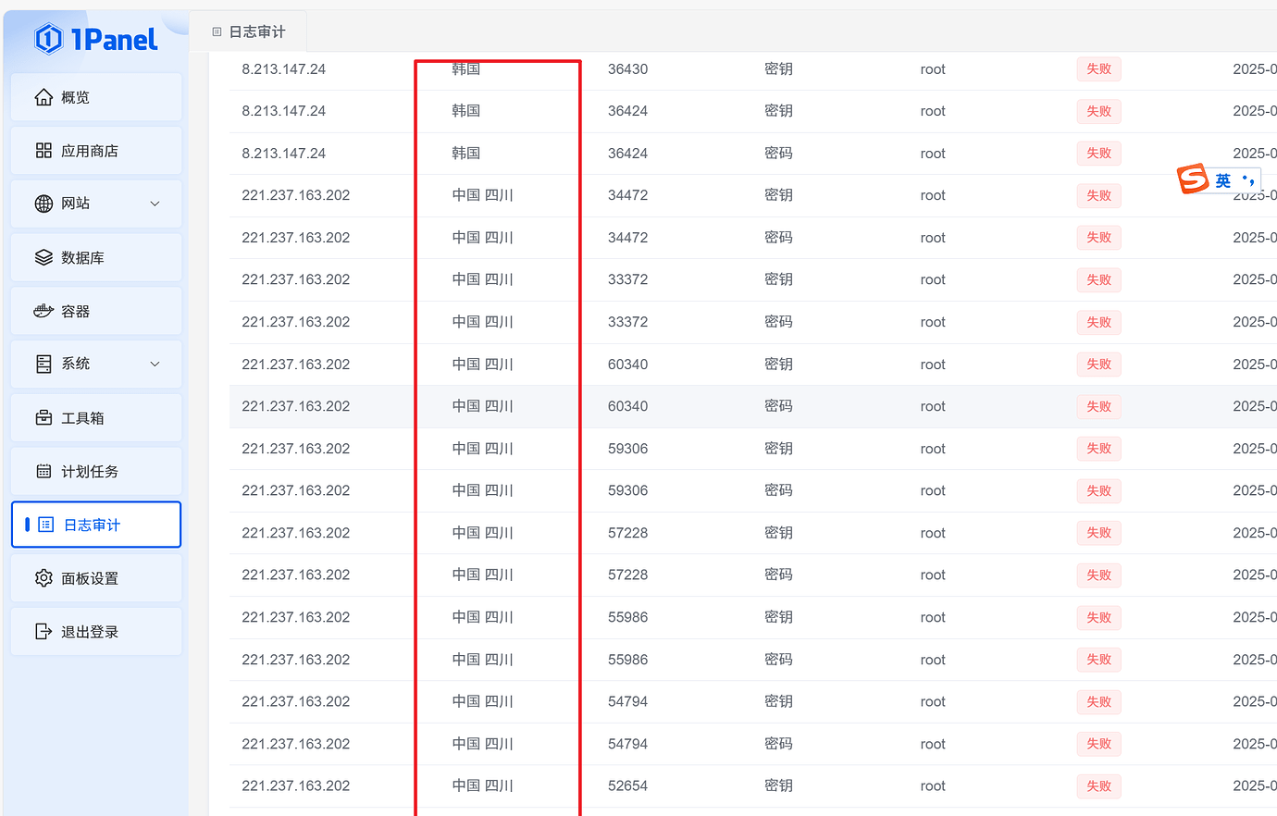Go to 计划任务 menu item
1277x816 pixels.
click(96, 471)
